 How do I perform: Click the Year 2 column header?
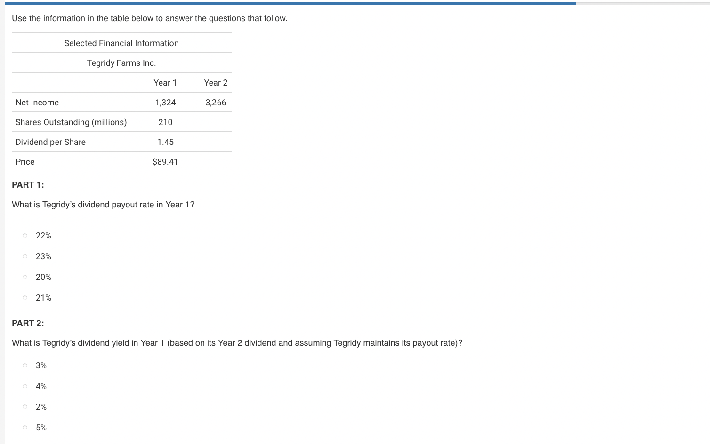pyautogui.click(x=216, y=82)
